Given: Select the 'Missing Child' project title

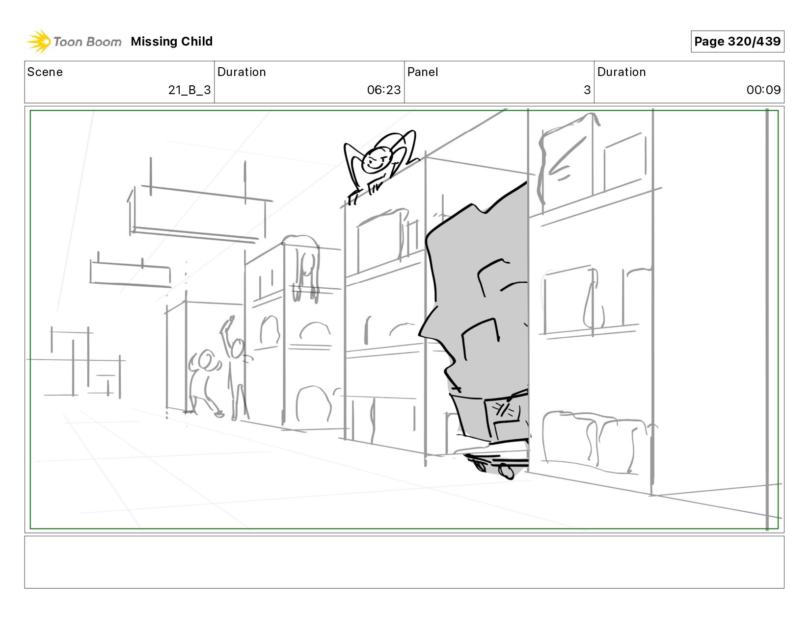Looking at the screenshot, I should (x=172, y=42).
